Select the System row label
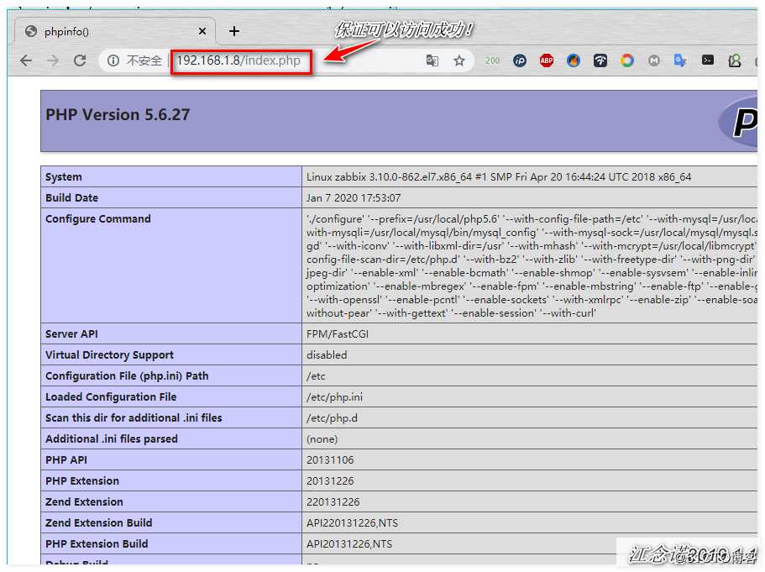765x572 pixels. click(x=64, y=177)
